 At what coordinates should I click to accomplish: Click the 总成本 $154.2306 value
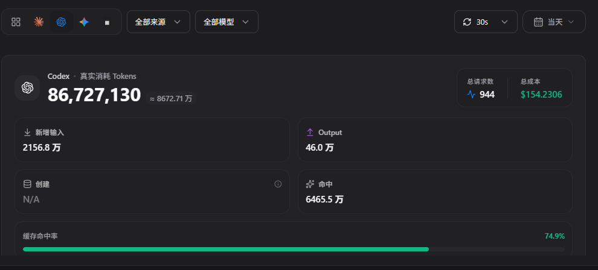coord(541,94)
